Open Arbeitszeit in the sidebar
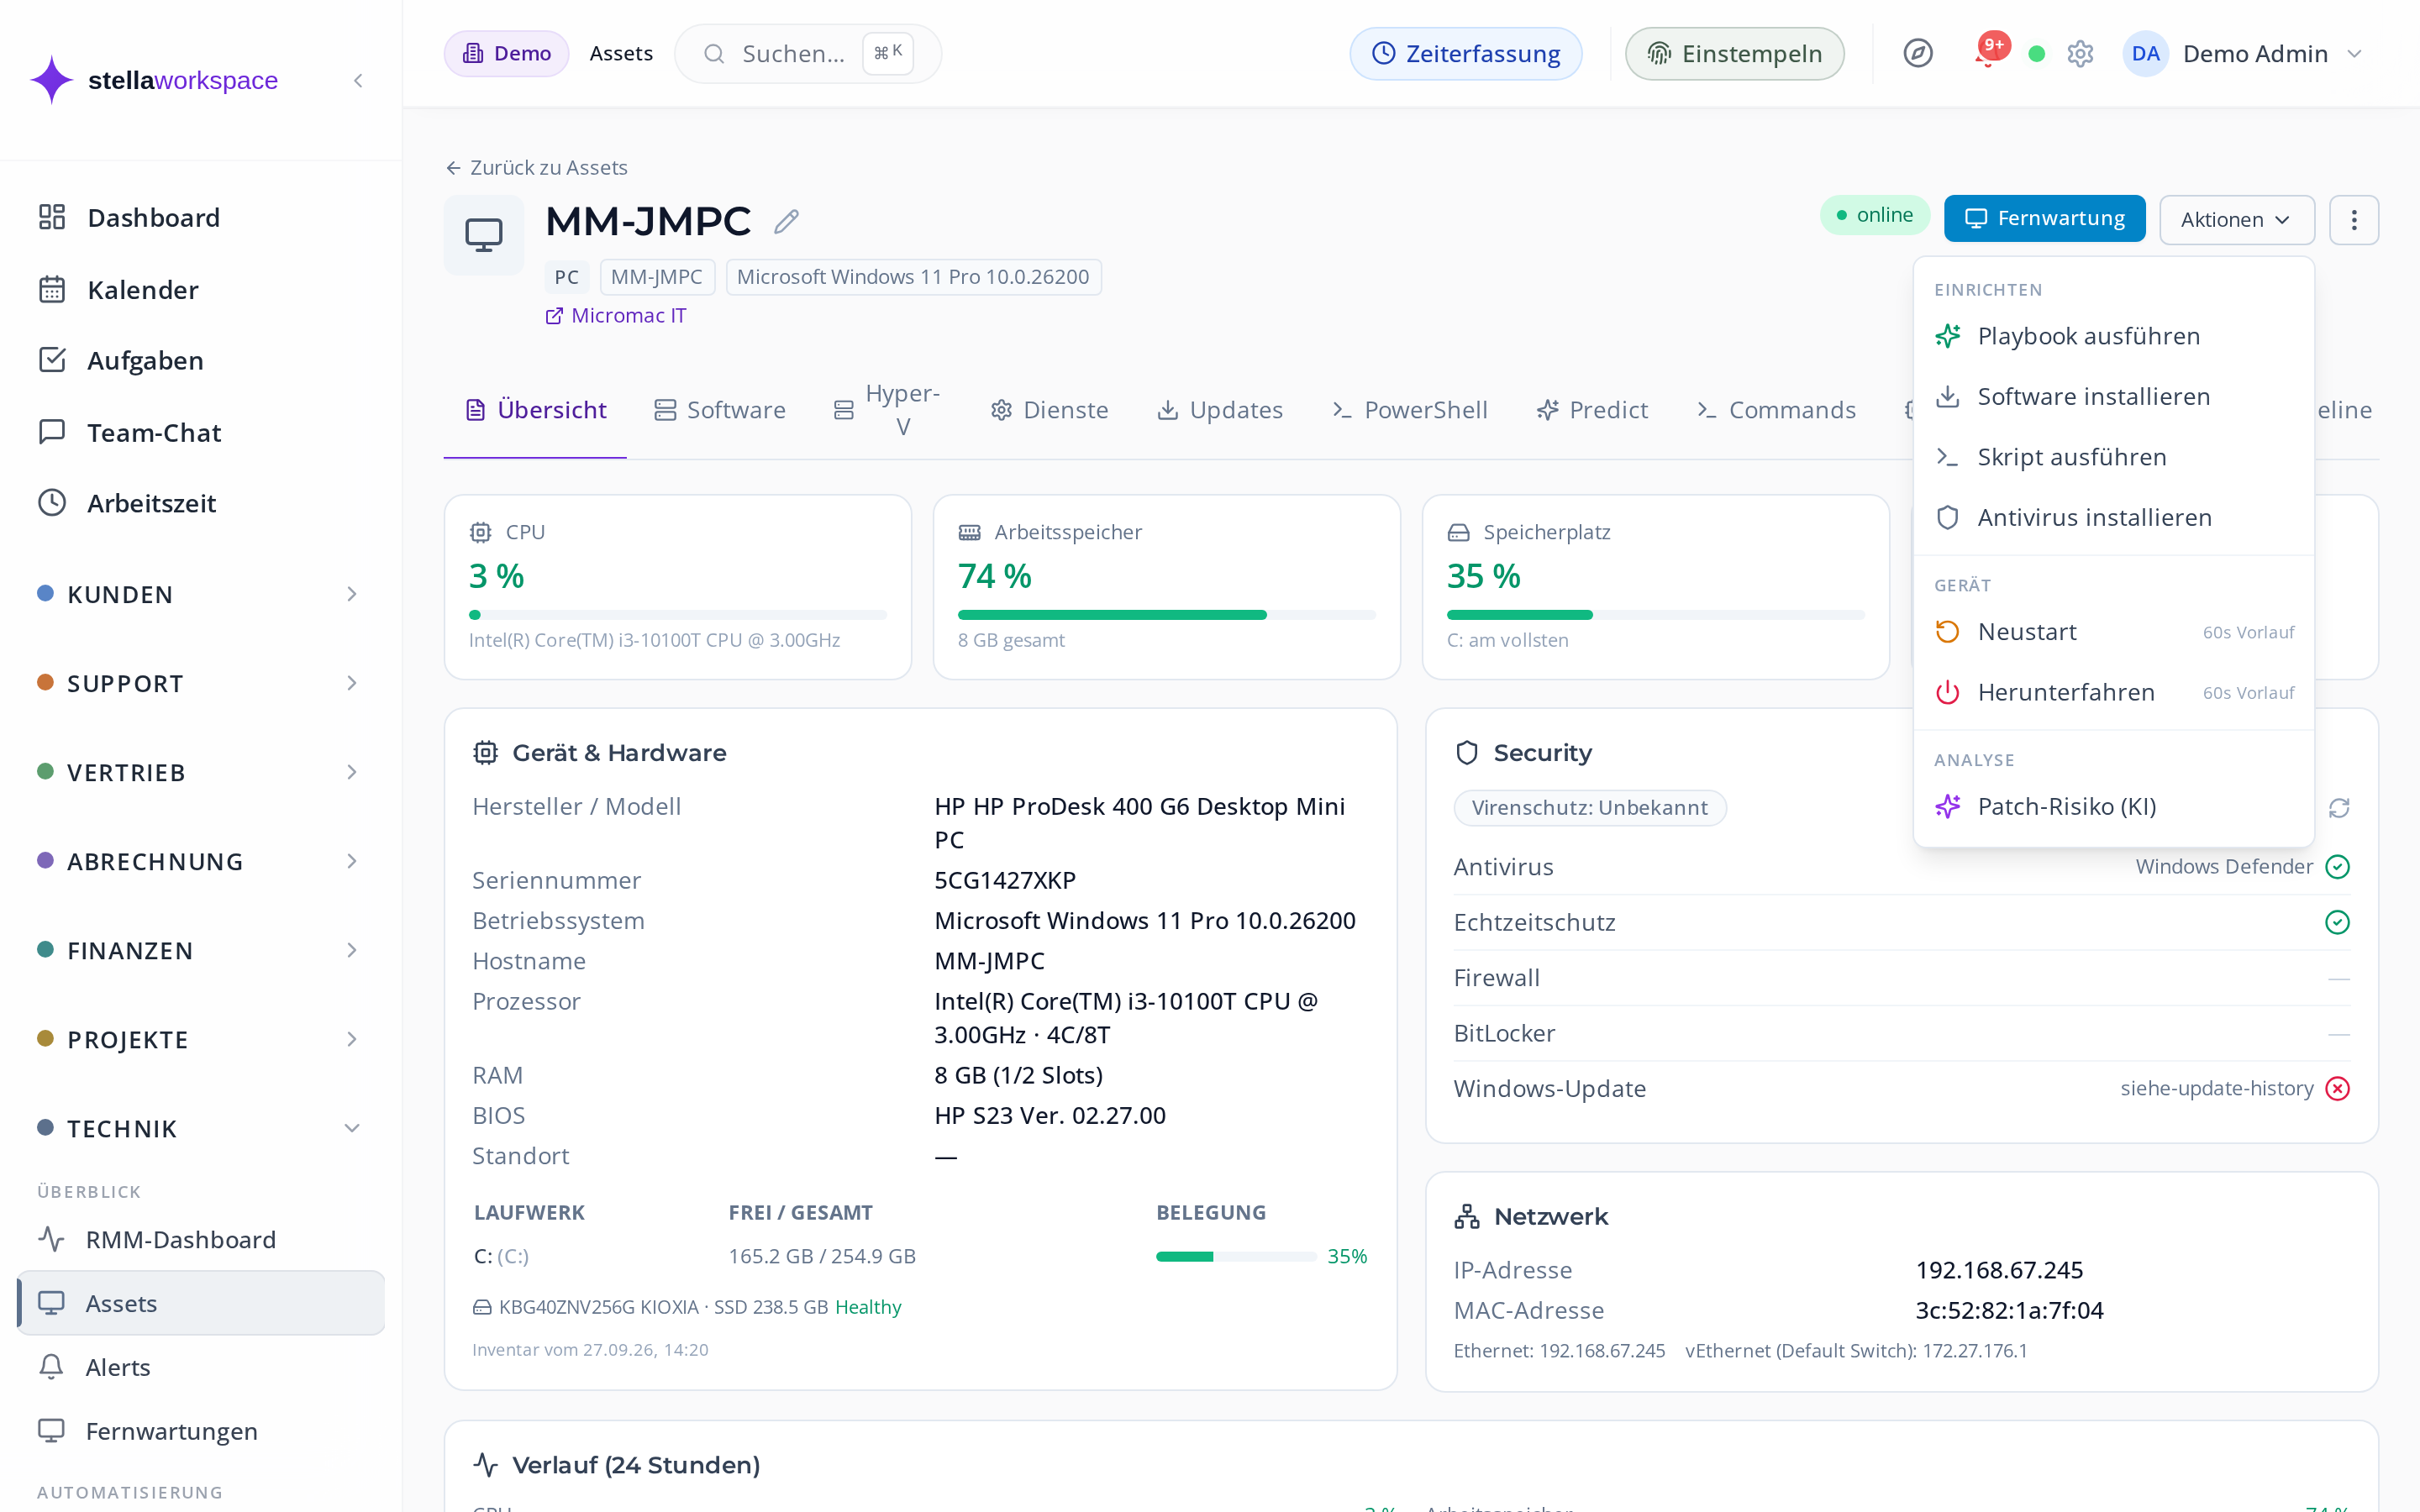The width and height of the screenshot is (2420, 1512). [200, 503]
